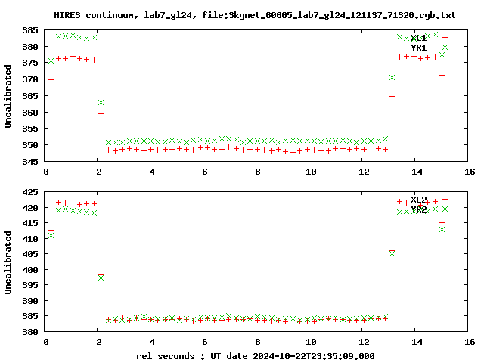The height and width of the screenshot is (363, 484).
Task: Click the 400 tick label of lower plot
Action: click(x=30, y=270)
